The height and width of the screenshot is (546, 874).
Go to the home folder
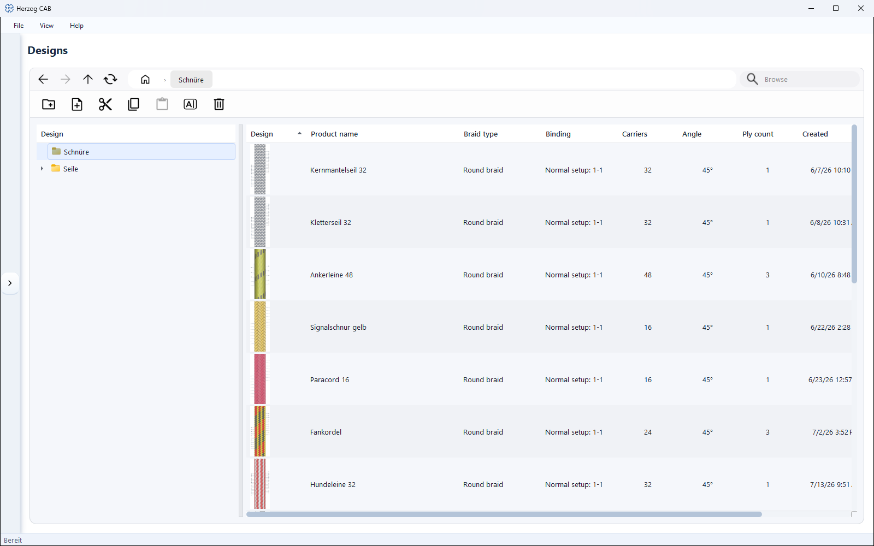point(145,80)
